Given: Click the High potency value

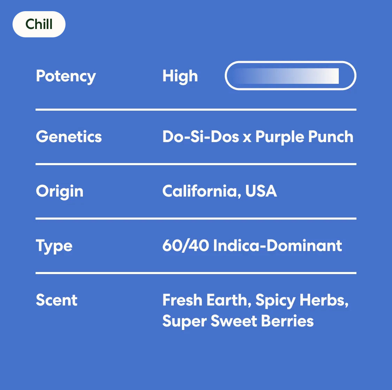Looking at the screenshot, I should [x=180, y=76].
